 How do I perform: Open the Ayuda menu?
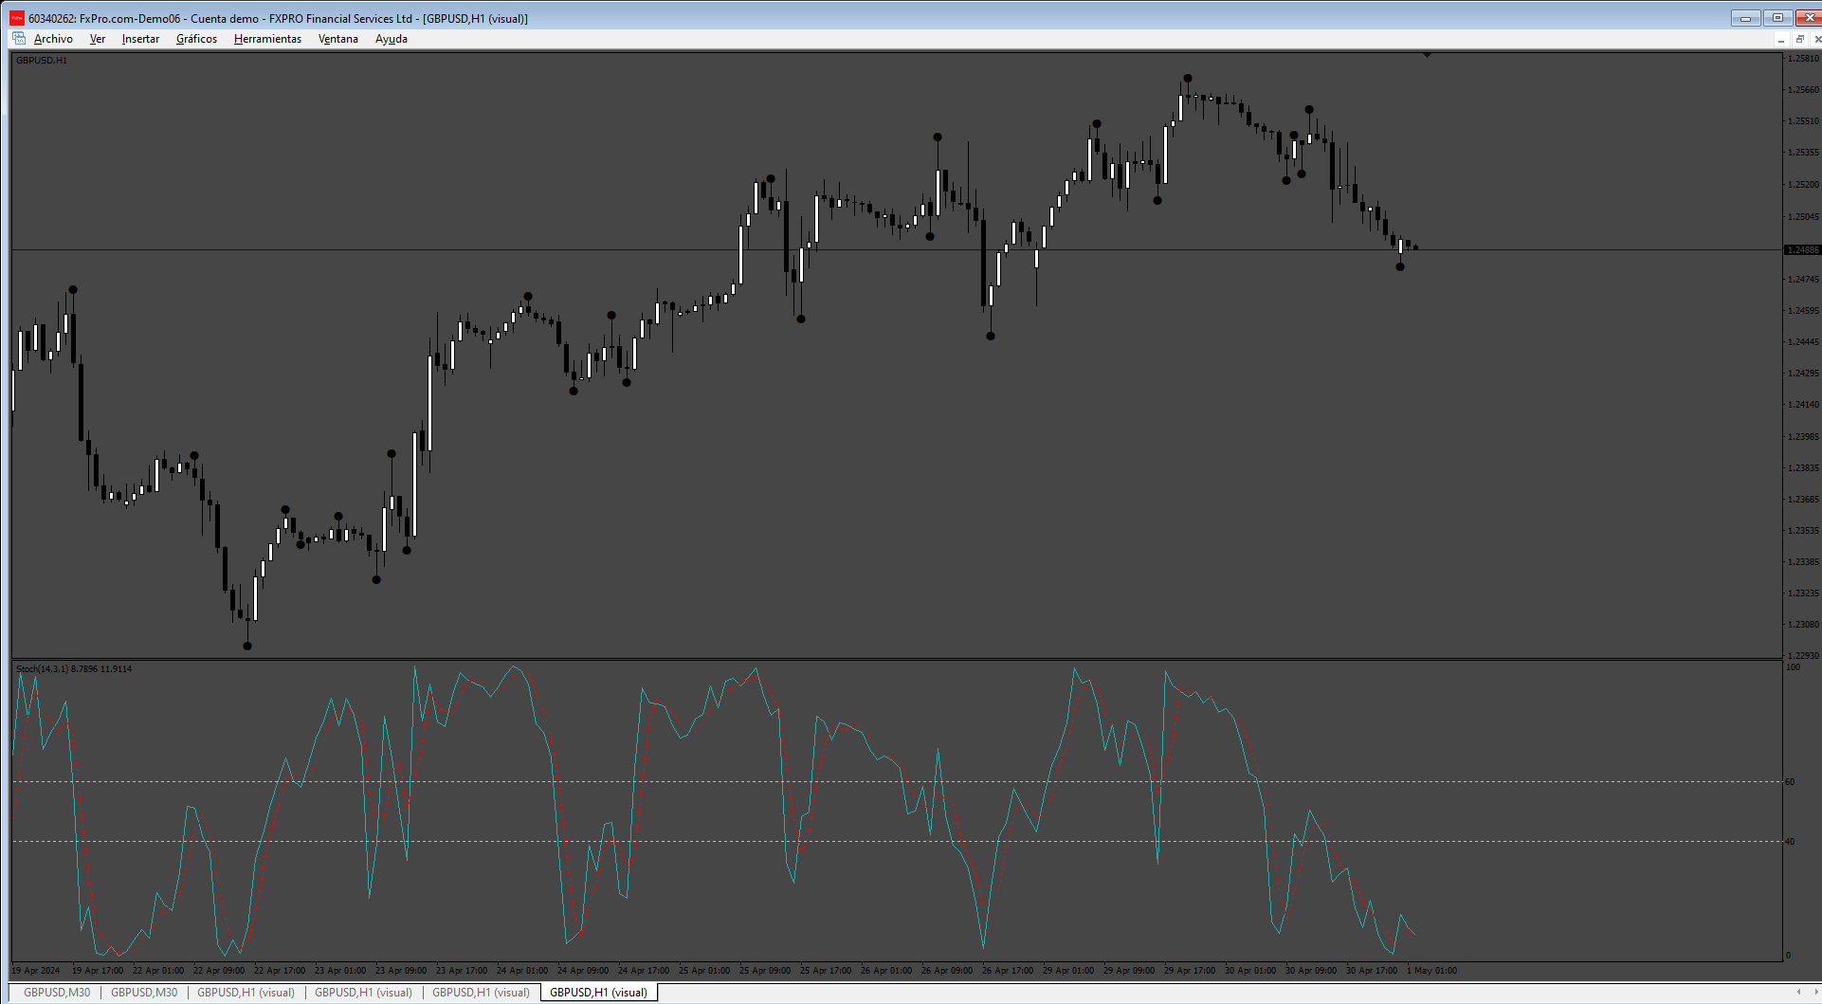point(391,39)
